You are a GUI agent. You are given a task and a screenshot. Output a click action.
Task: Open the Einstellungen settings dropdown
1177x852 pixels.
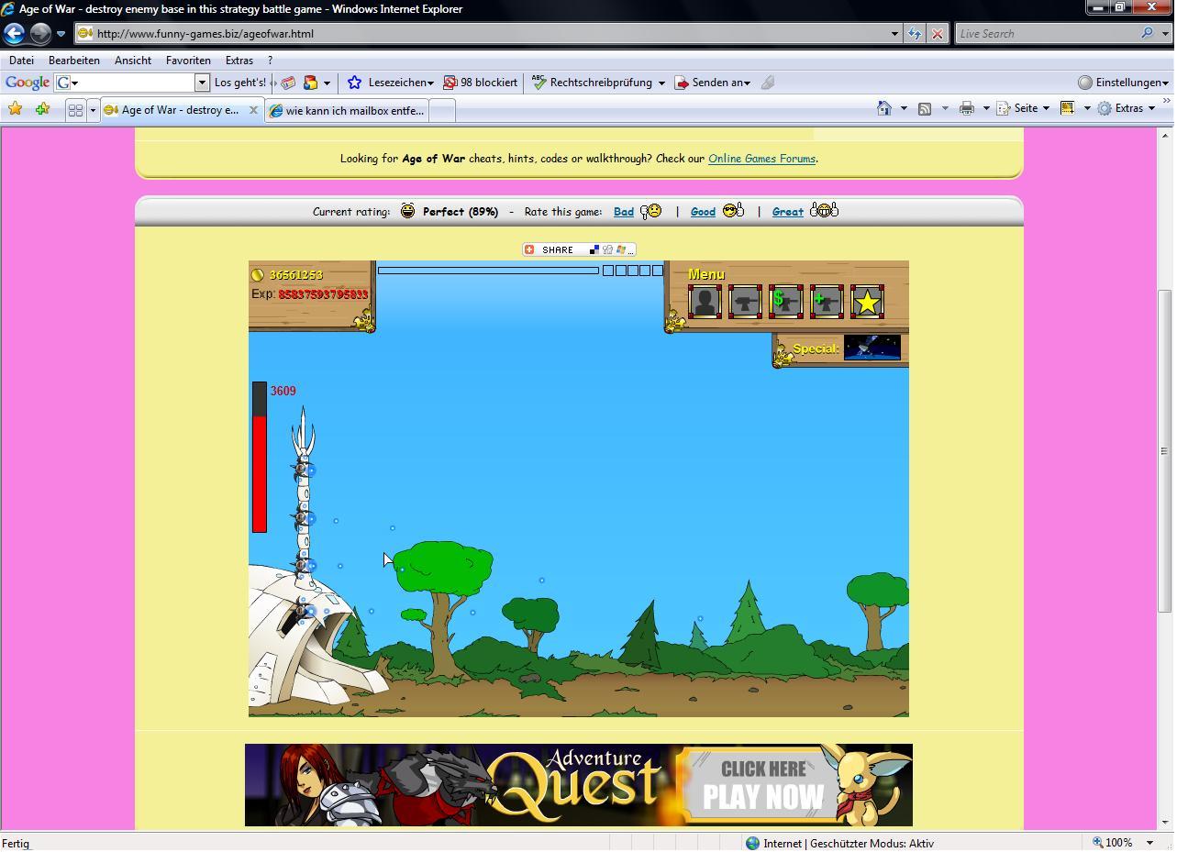[x=1124, y=83]
